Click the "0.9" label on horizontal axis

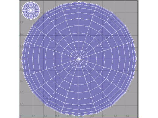(127, 116)
